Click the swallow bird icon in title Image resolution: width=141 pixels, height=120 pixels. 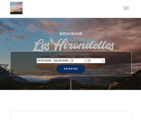(x=51, y=40)
